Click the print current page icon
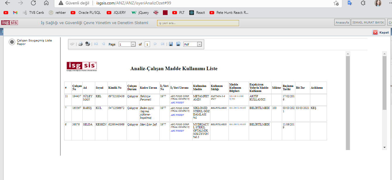The image size is (392, 180). click(88, 44)
